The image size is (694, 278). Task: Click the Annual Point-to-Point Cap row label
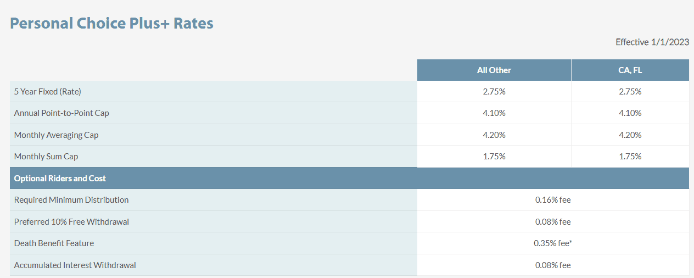coord(61,113)
